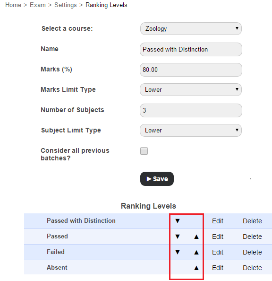The image size is (272, 281).
Task: Move Passed with Distinction level down
Action: (178, 221)
